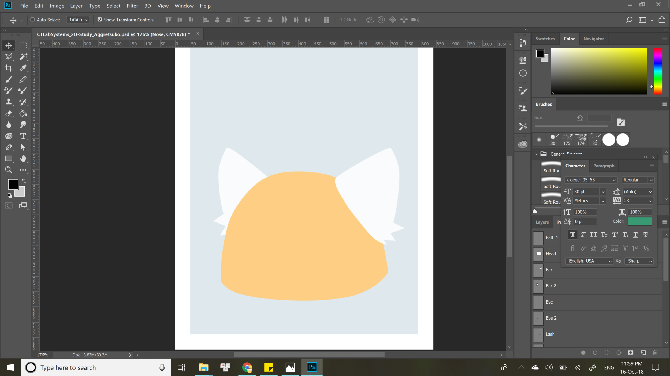Select the Eraser tool
Screen dimensions: 670x376
[x=9, y=113]
